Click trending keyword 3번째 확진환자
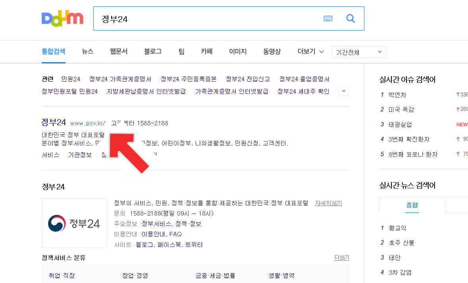 point(409,139)
